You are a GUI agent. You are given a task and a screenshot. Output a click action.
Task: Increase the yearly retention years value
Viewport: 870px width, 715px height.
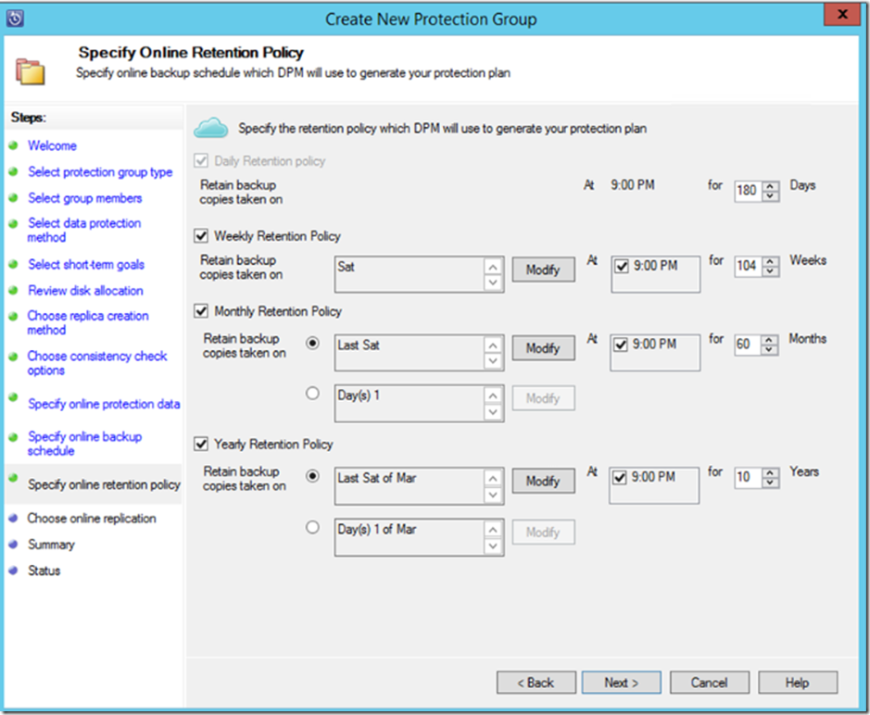(x=770, y=472)
